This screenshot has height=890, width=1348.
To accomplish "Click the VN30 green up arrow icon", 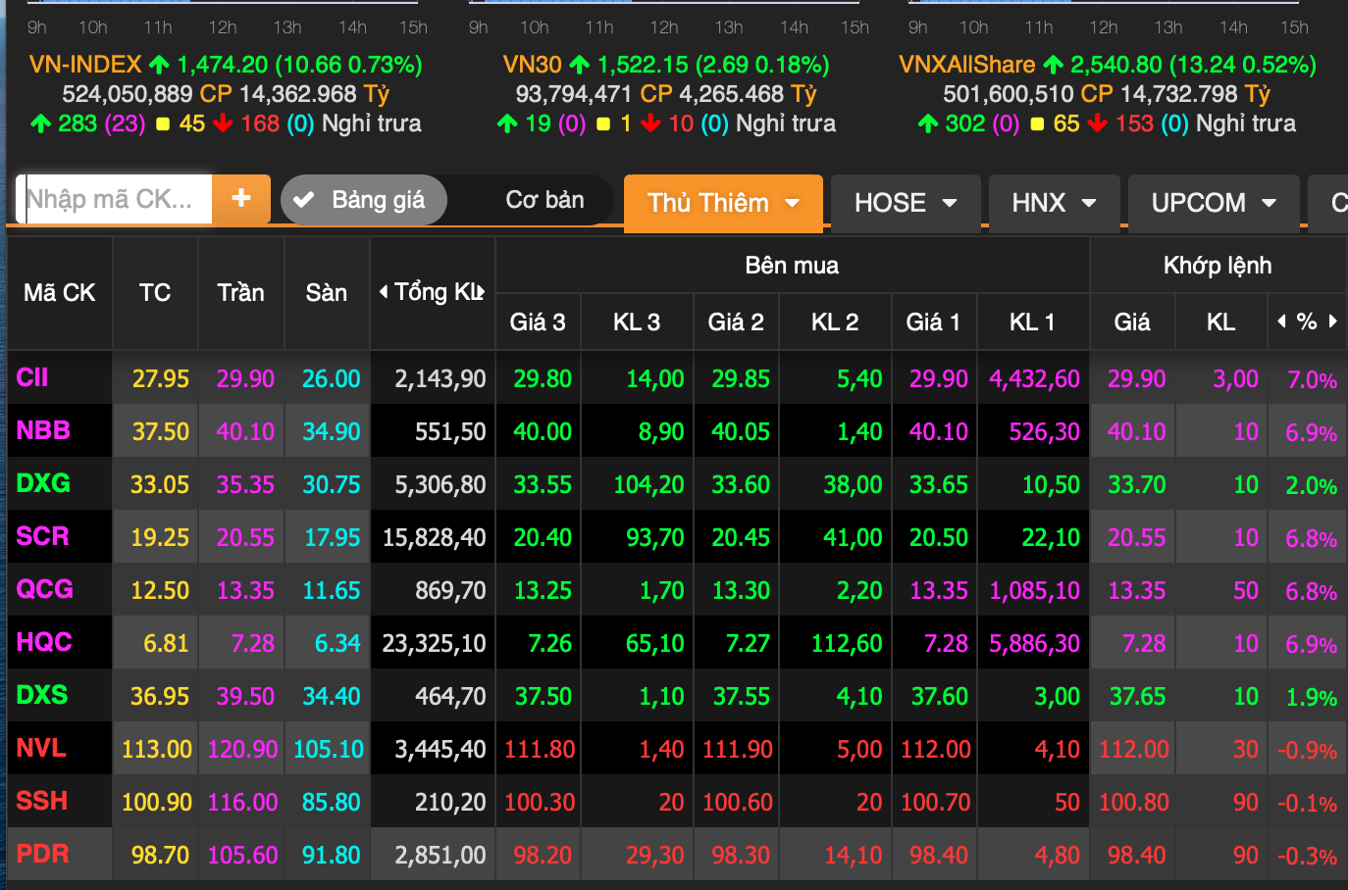I will [x=580, y=66].
